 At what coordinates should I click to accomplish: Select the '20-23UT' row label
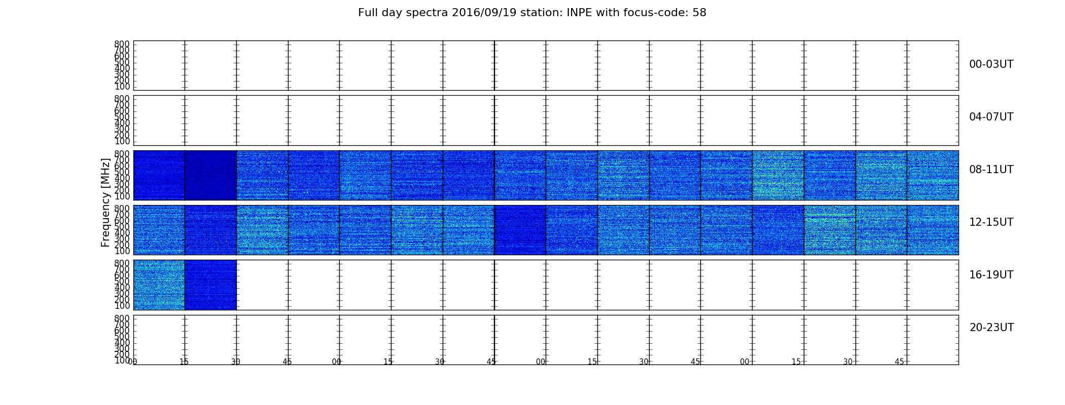991,328
